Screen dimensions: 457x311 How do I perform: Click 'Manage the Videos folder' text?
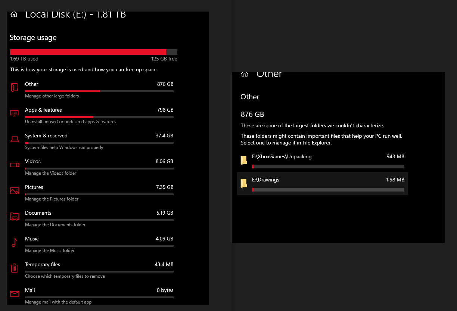(51, 173)
